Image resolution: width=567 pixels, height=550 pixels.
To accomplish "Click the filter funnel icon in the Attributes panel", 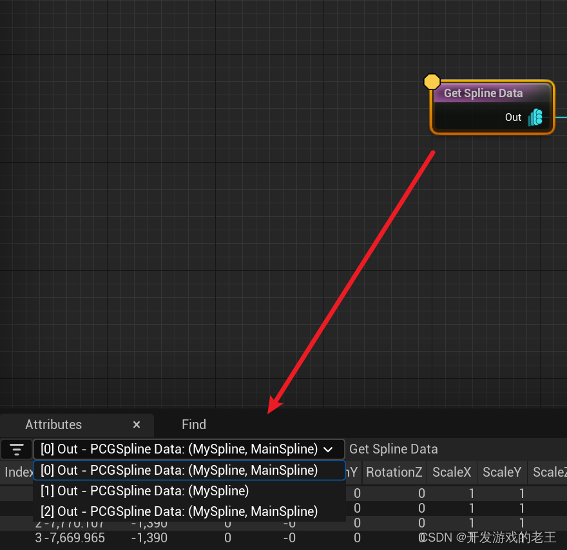I will coord(16,449).
